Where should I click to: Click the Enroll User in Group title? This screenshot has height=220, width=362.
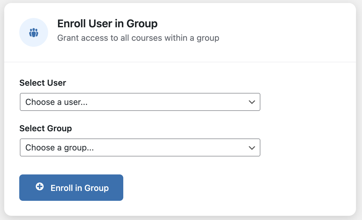107,23
